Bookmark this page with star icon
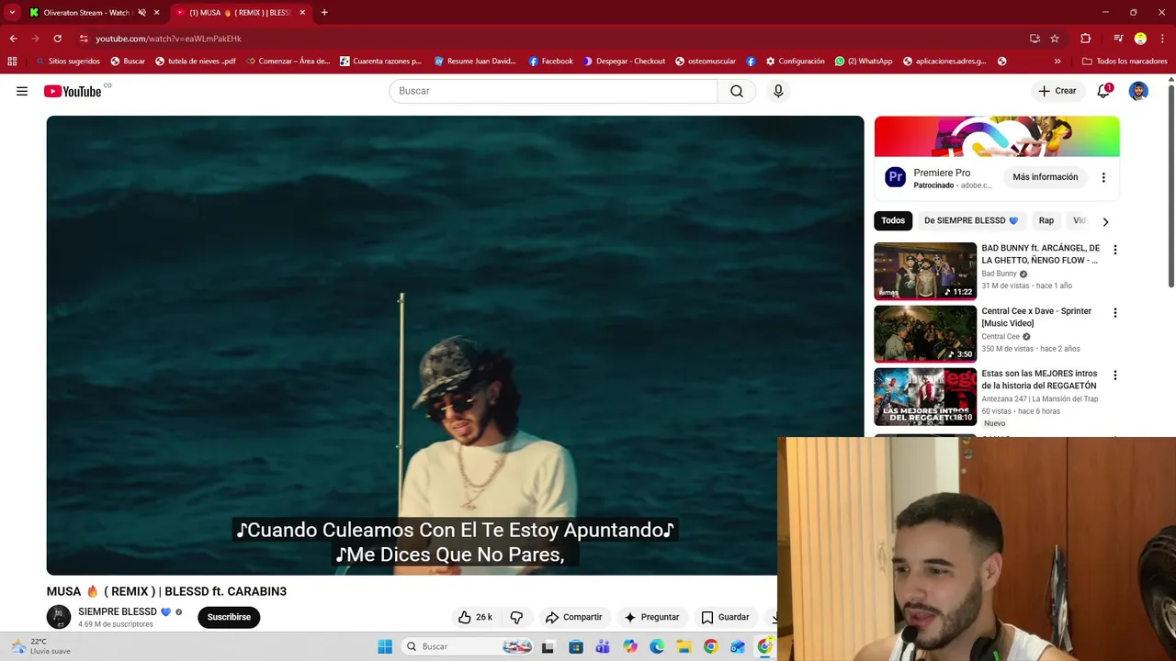The height and width of the screenshot is (661, 1176). coord(1055,39)
